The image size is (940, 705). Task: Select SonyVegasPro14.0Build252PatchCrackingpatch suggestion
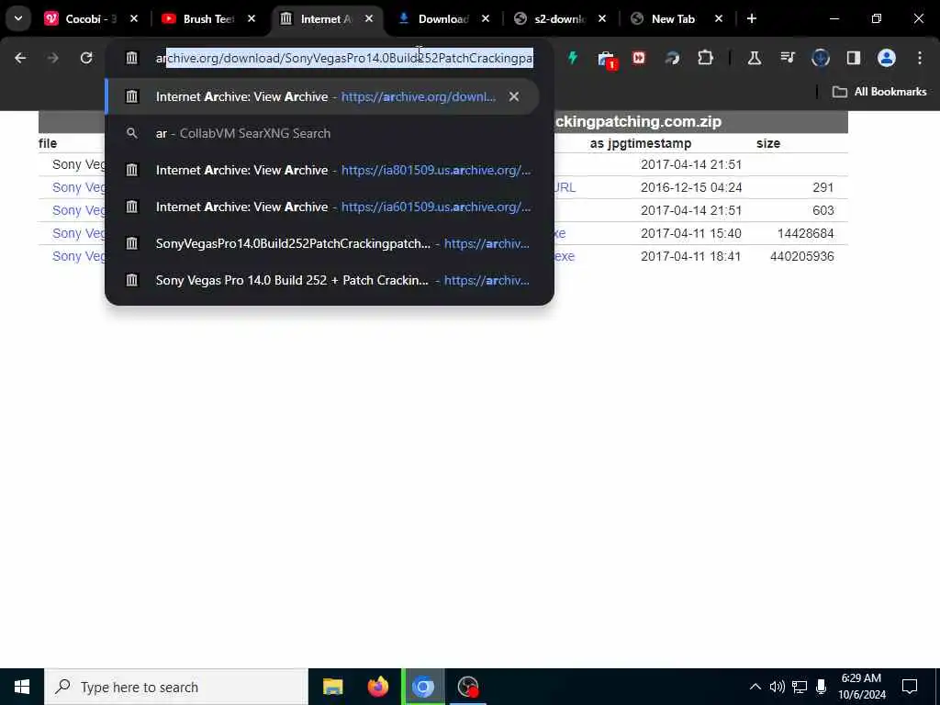click(x=329, y=243)
